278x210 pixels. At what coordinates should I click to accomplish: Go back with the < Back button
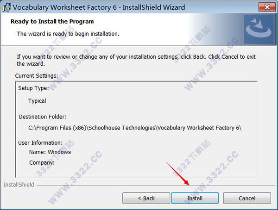pos(146,198)
